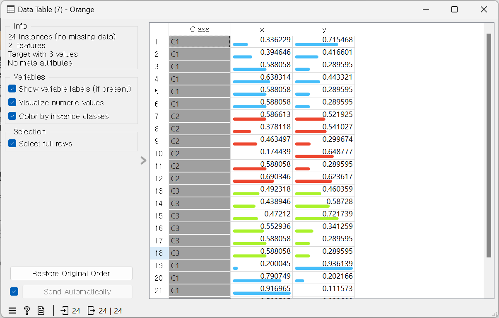Screen dimensions: 499x318
Task: Toggle Select full rows checkbox
Action: (x=12, y=143)
